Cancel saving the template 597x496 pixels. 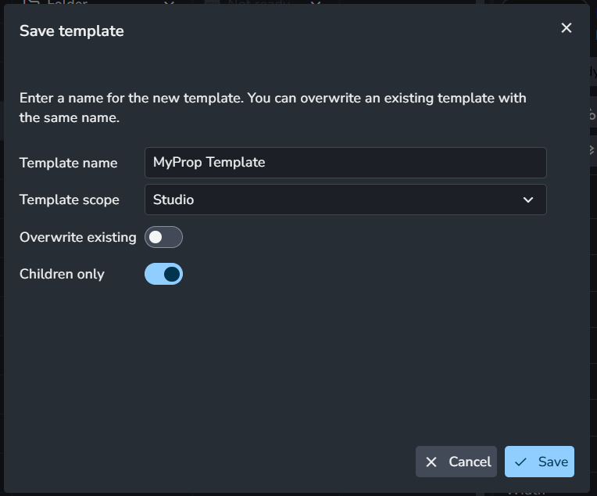[456, 462]
